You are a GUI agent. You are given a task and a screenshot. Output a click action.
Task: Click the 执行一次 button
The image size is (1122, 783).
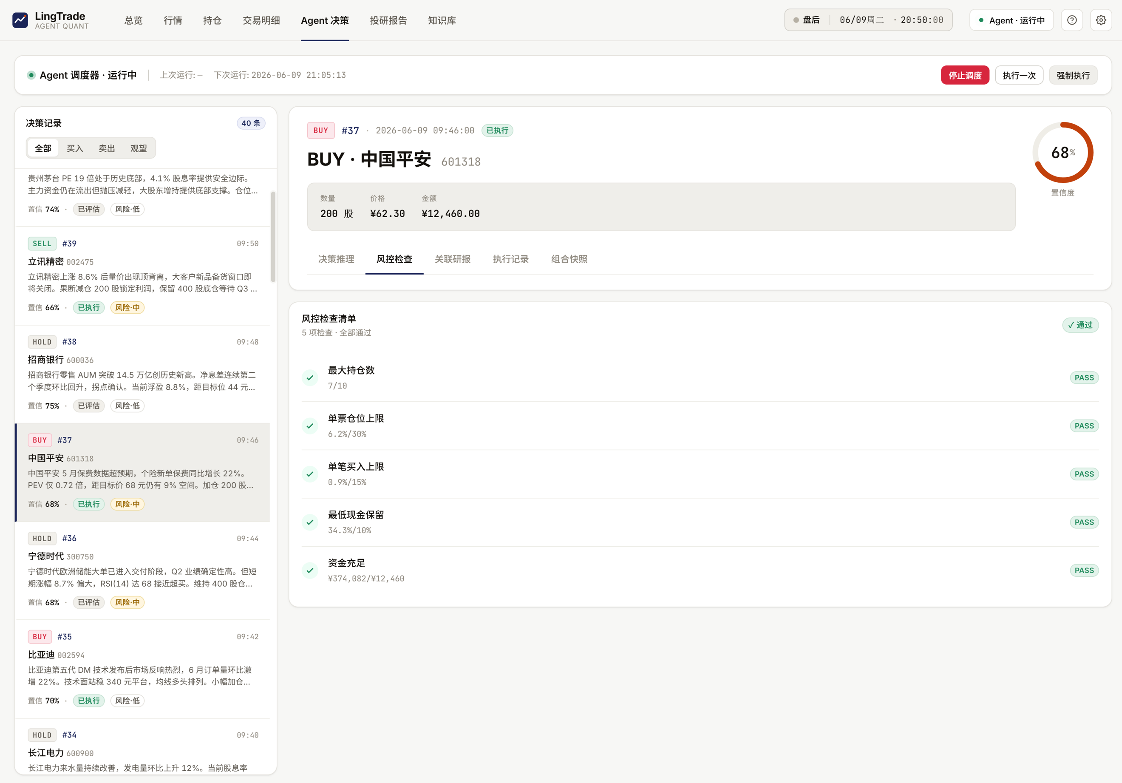pos(1020,75)
